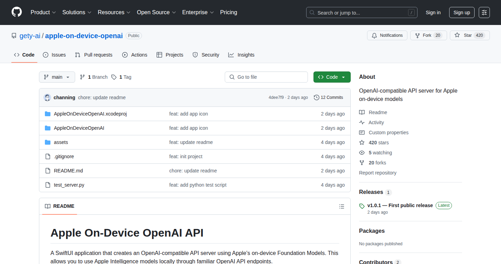Switch to the Projects tab

click(170, 55)
